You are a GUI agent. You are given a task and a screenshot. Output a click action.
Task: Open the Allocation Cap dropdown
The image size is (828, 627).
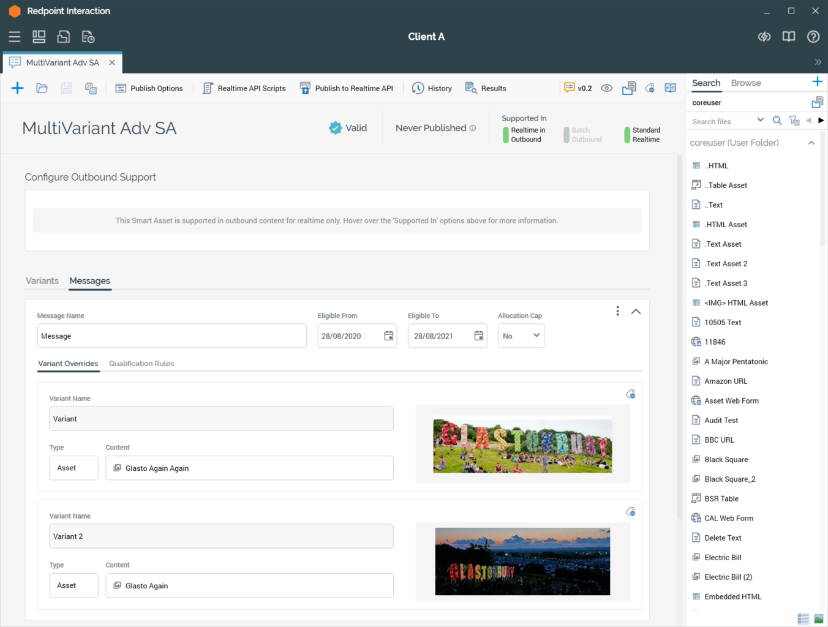[x=521, y=336]
